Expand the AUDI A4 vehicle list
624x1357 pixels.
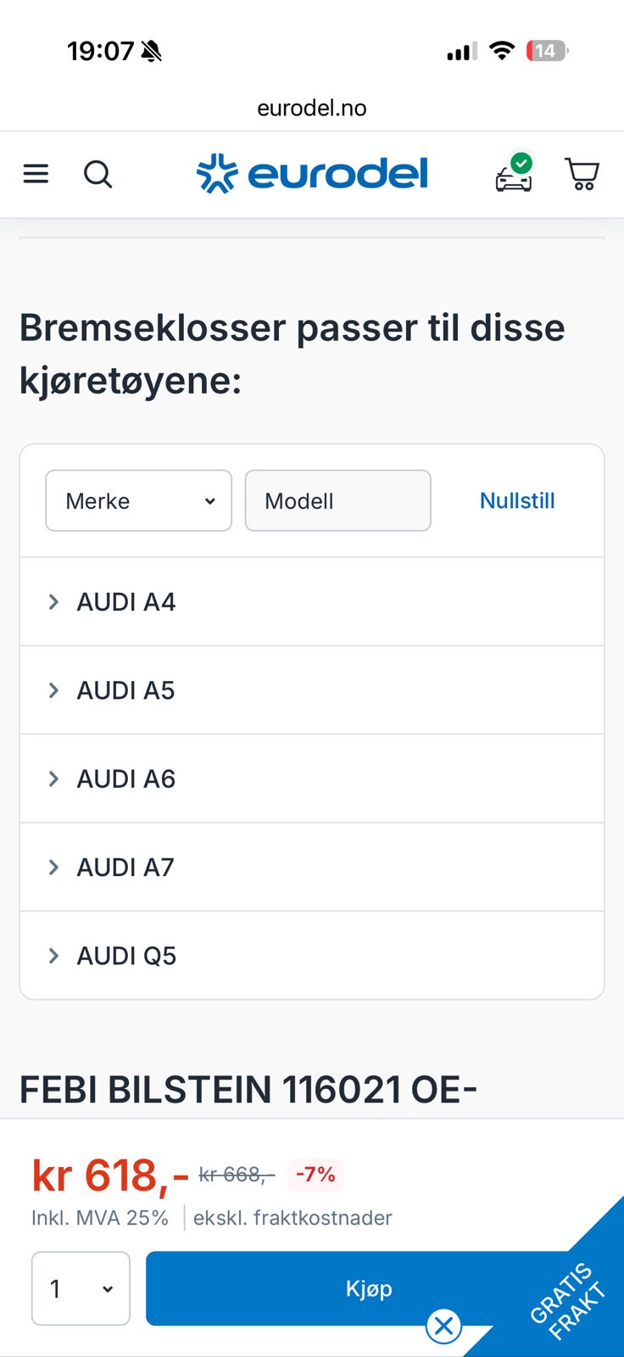coord(125,602)
